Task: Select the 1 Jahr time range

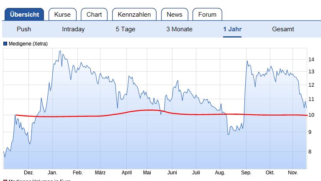Action: 232,29
